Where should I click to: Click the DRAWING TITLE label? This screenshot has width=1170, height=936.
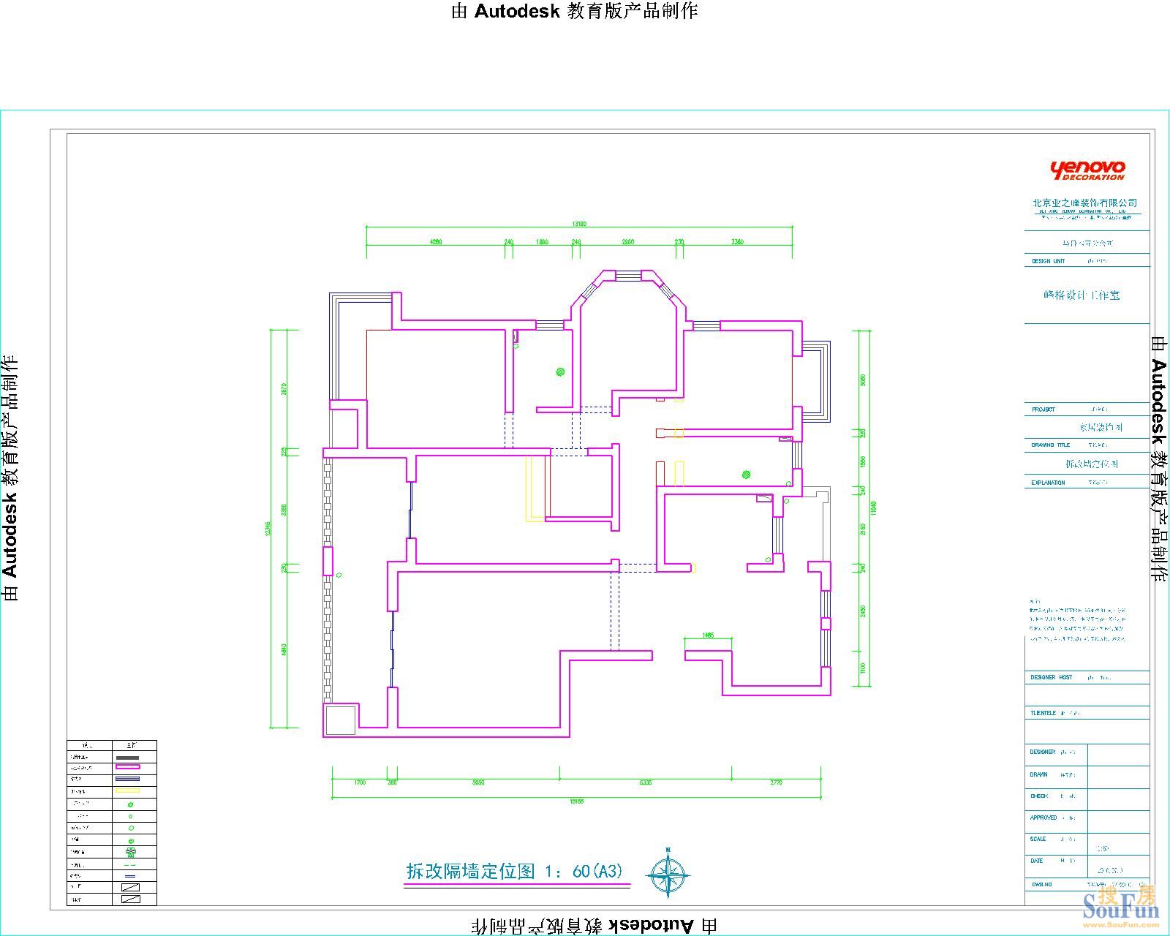click(x=1051, y=445)
